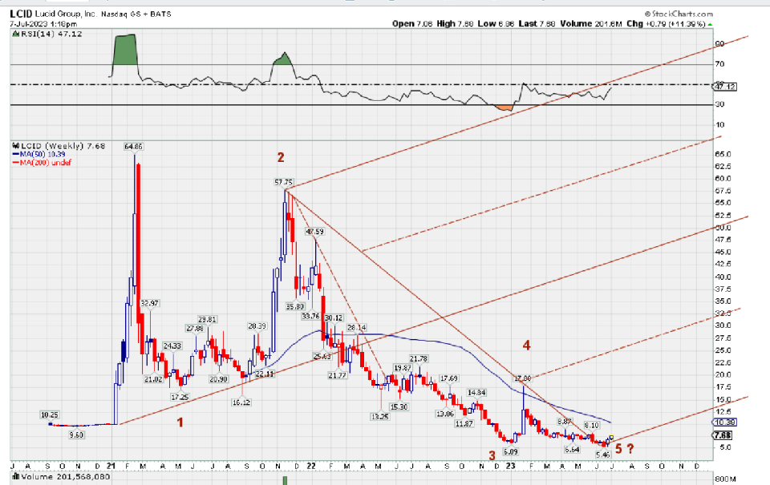Select the blue MA(50) legend line
The width and height of the screenshot is (770, 485).
(16, 154)
